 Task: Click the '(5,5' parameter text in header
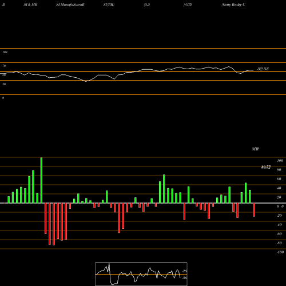pos(147,5)
